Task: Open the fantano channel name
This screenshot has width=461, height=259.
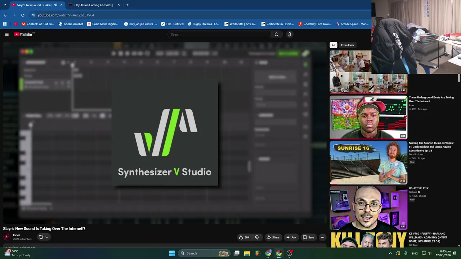Action: tap(413, 192)
